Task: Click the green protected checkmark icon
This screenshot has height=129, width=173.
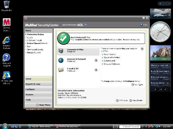Action: tap(63, 38)
